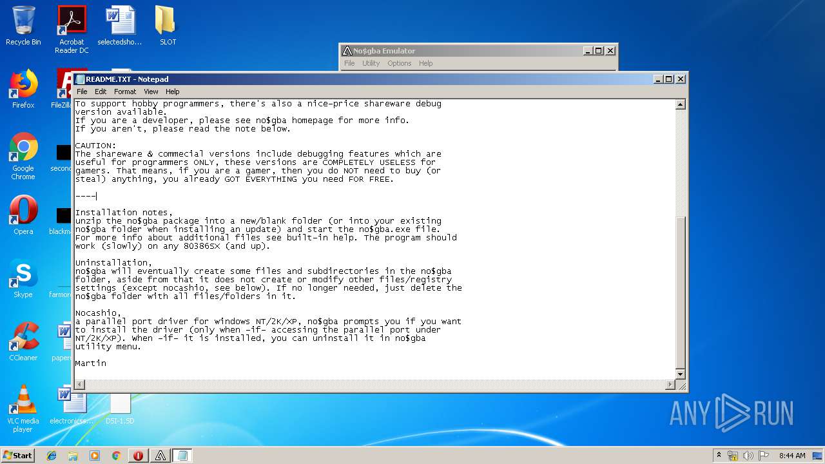
Task: Open the selectedsho Word document icon
Action: tap(120, 26)
